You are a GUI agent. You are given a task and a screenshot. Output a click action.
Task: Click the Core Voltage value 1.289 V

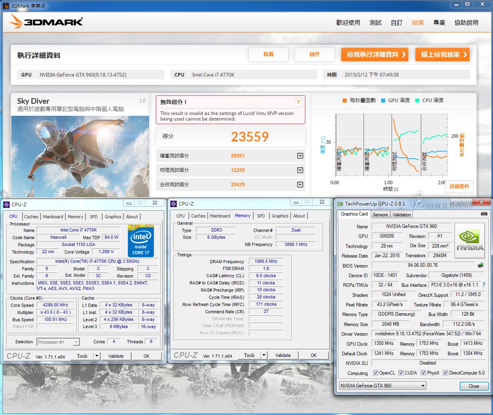(x=105, y=252)
